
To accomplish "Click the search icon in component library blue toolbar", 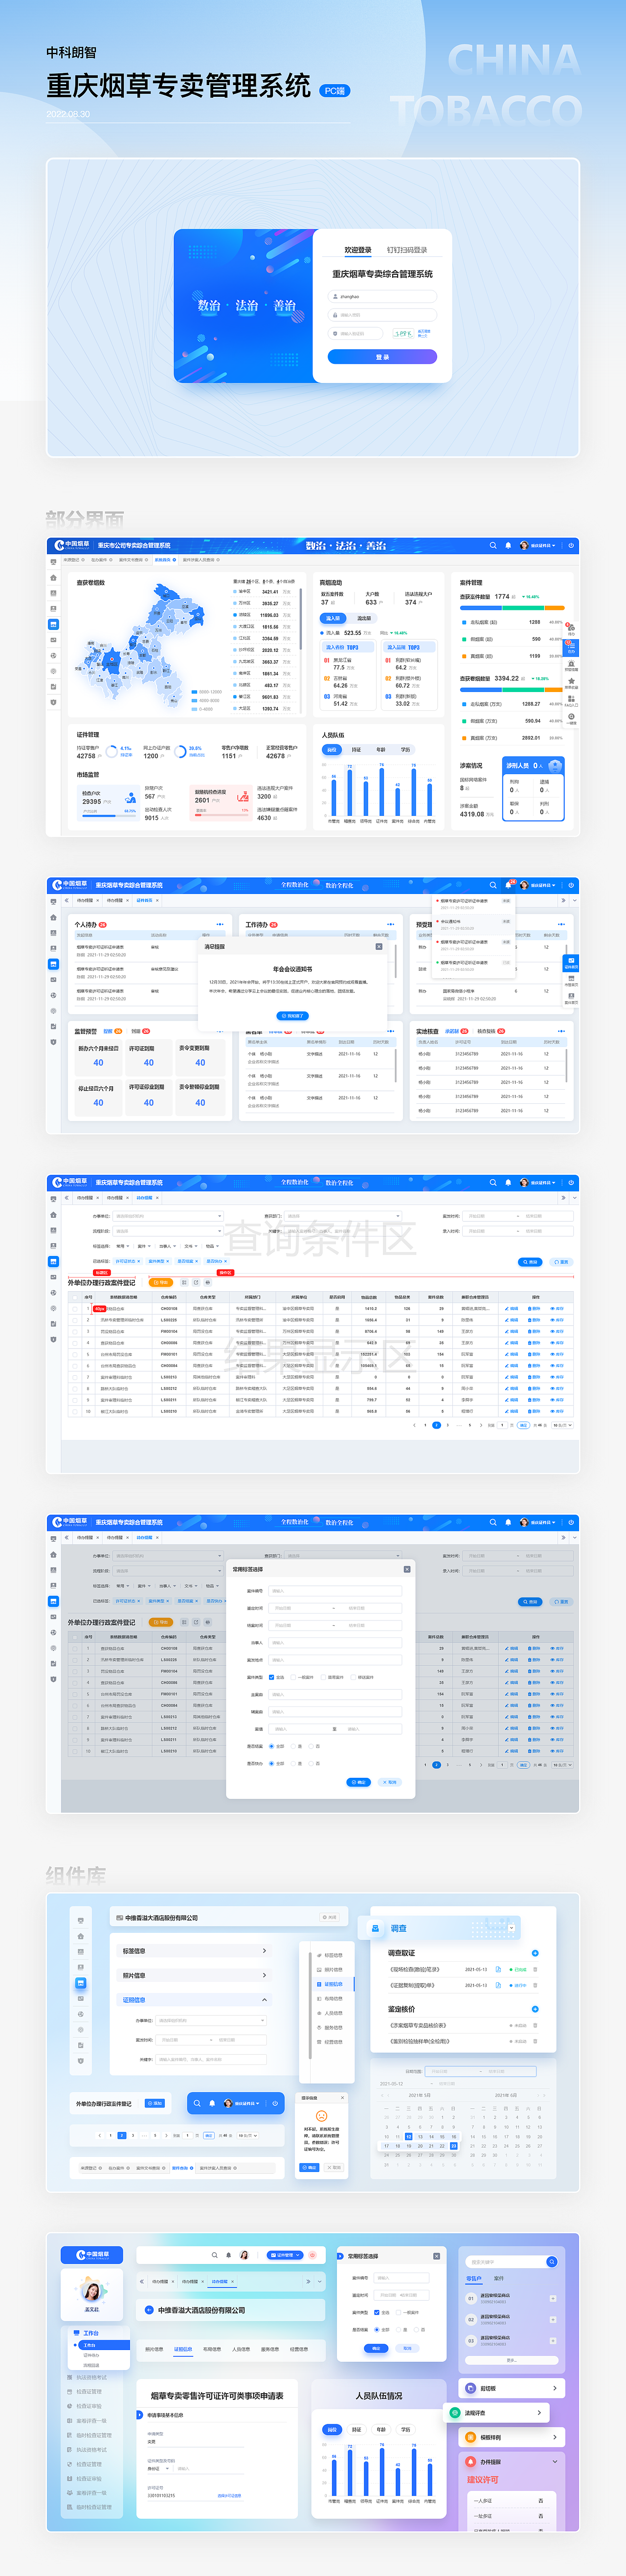I will click(197, 2103).
